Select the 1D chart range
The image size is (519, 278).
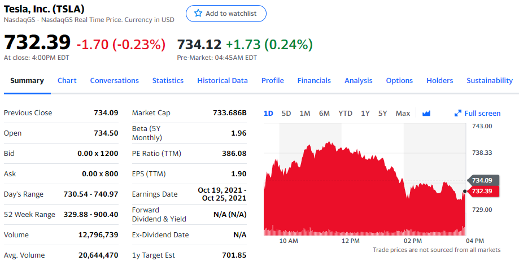coord(268,114)
